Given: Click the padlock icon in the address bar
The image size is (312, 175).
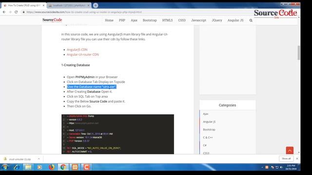Looking at the screenshot, I should [x=23, y=12].
